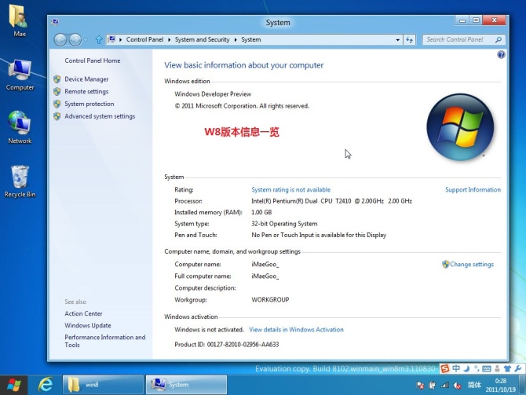Minimize the System window

coord(462,20)
